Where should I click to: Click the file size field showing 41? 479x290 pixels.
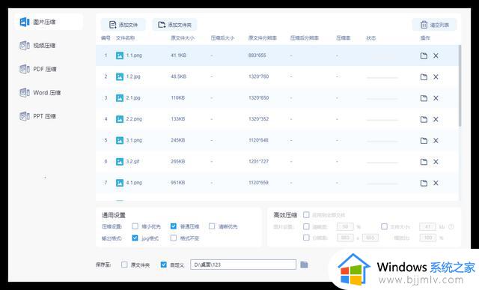tap(427, 226)
